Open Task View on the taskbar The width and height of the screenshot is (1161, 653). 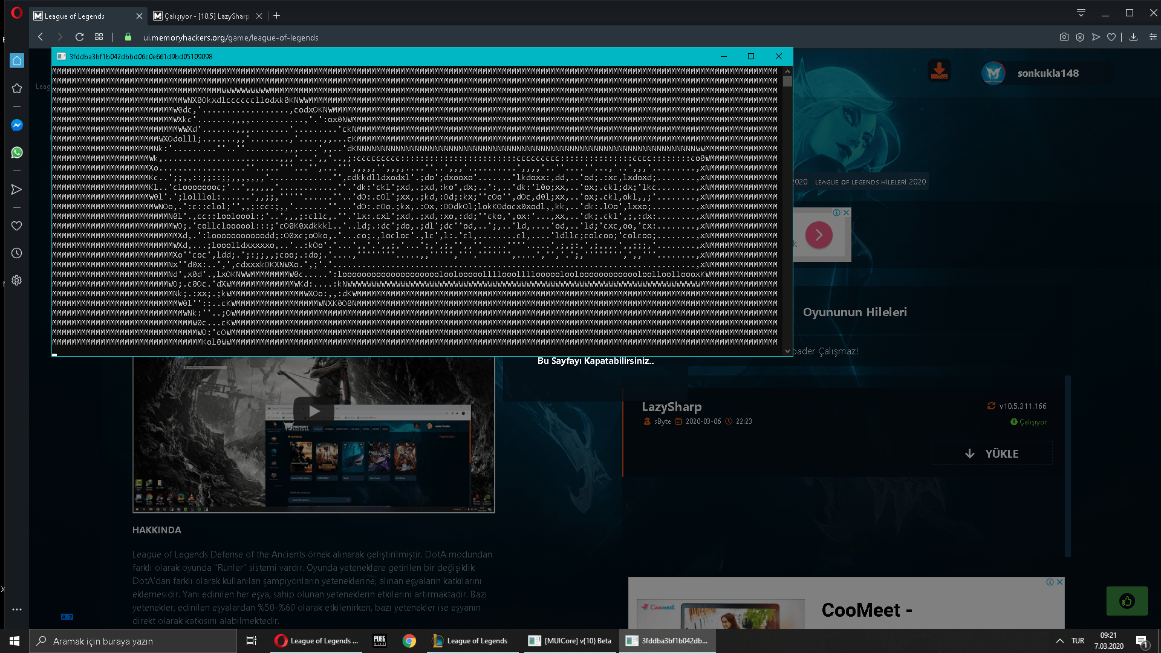tap(252, 641)
